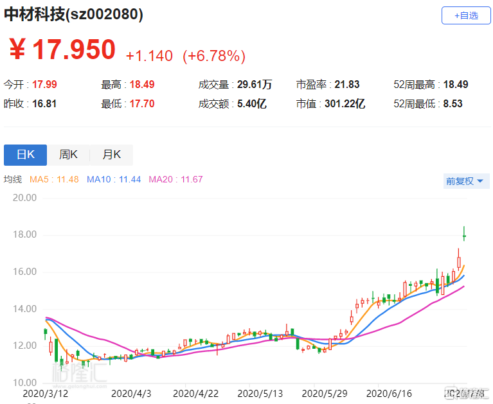Viewport: 493px width, 404px height.
Task: Click the 12.00 price axis label
Action: coord(24,346)
